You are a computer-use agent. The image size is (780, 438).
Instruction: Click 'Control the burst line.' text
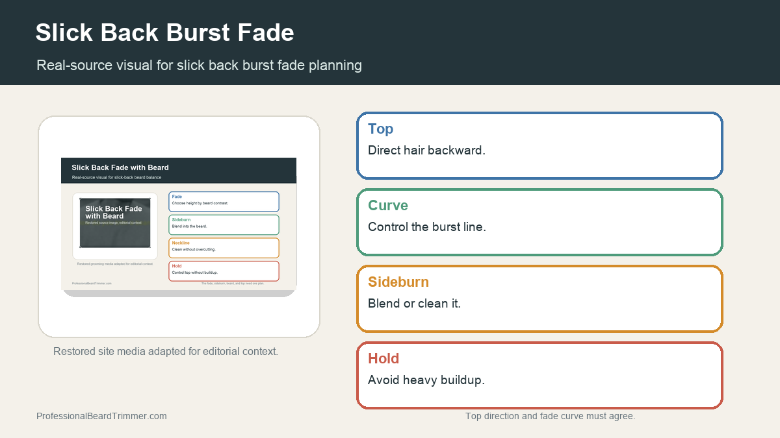[427, 226]
